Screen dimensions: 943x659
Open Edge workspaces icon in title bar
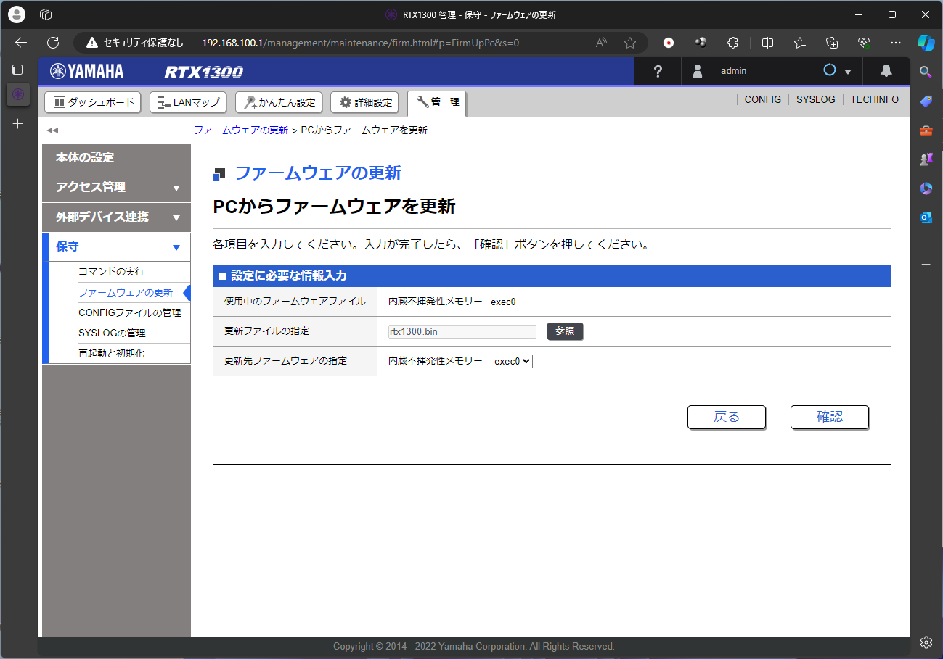click(x=46, y=14)
